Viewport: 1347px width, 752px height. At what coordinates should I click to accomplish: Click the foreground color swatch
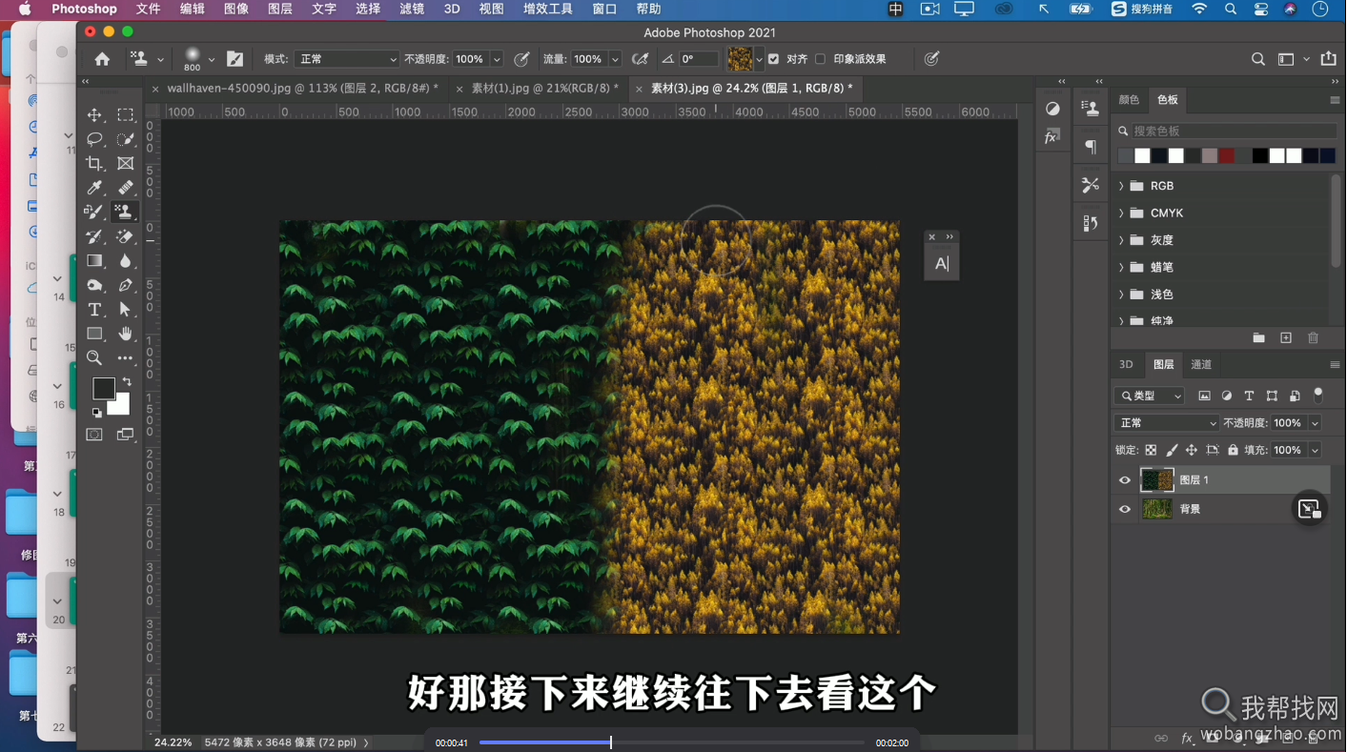pyautogui.click(x=104, y=388)
